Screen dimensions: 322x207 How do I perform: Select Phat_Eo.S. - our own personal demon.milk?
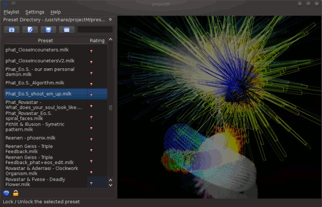pyautogui.click(x=46, y=72)
